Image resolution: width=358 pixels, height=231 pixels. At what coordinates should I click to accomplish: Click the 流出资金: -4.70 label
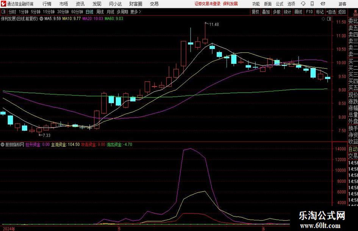119,145
